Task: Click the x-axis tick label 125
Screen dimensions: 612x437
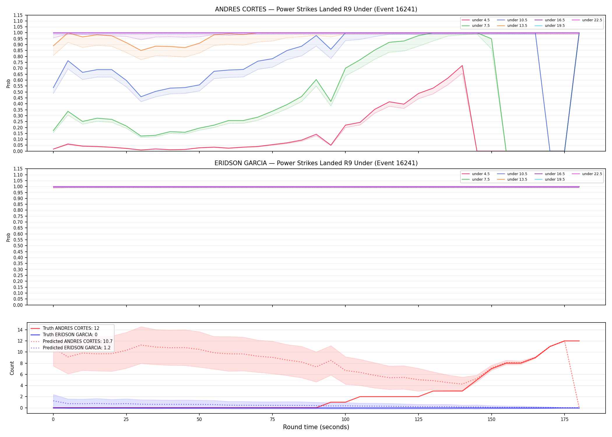Action: (x=418, y=420)
